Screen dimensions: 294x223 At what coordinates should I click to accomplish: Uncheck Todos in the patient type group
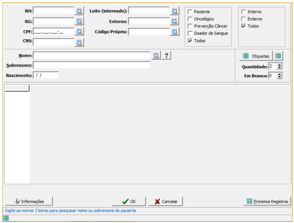[x=190, y=40]
